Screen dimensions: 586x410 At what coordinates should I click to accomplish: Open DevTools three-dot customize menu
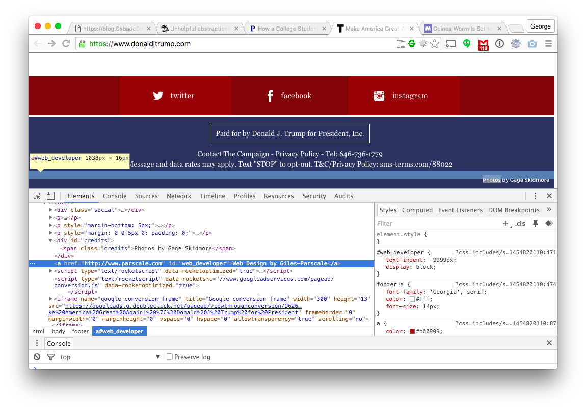point(535,196)
